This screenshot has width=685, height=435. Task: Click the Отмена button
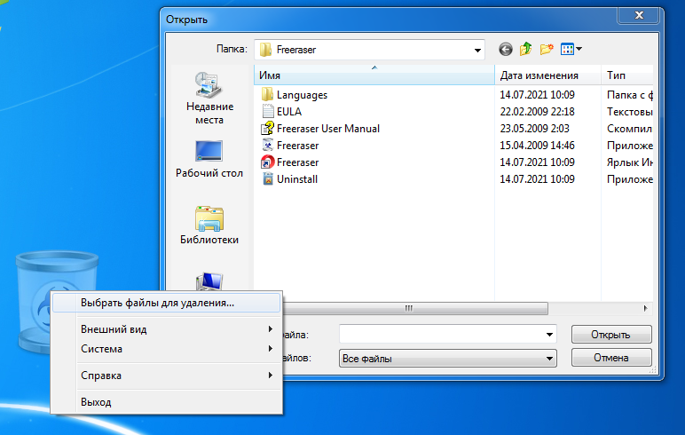[x=611, y=358]
